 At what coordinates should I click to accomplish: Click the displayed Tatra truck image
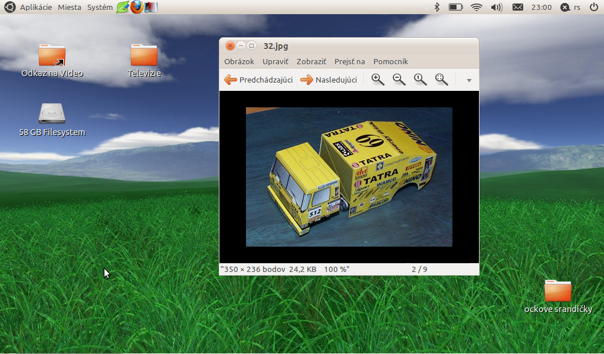point(349,177)
